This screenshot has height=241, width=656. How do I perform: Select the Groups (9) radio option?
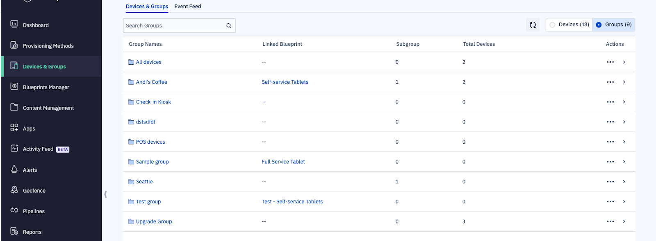pyautogui.click(x=599, y=25)
